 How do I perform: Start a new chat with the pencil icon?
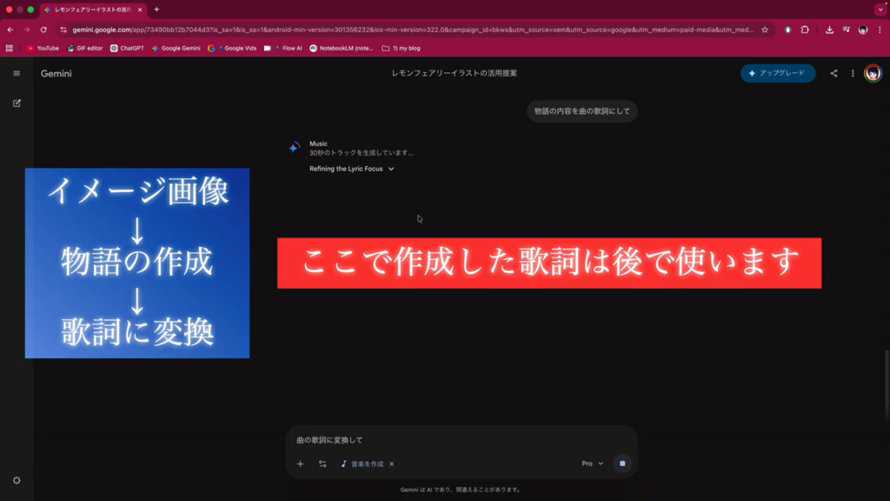tap(17, 103)
